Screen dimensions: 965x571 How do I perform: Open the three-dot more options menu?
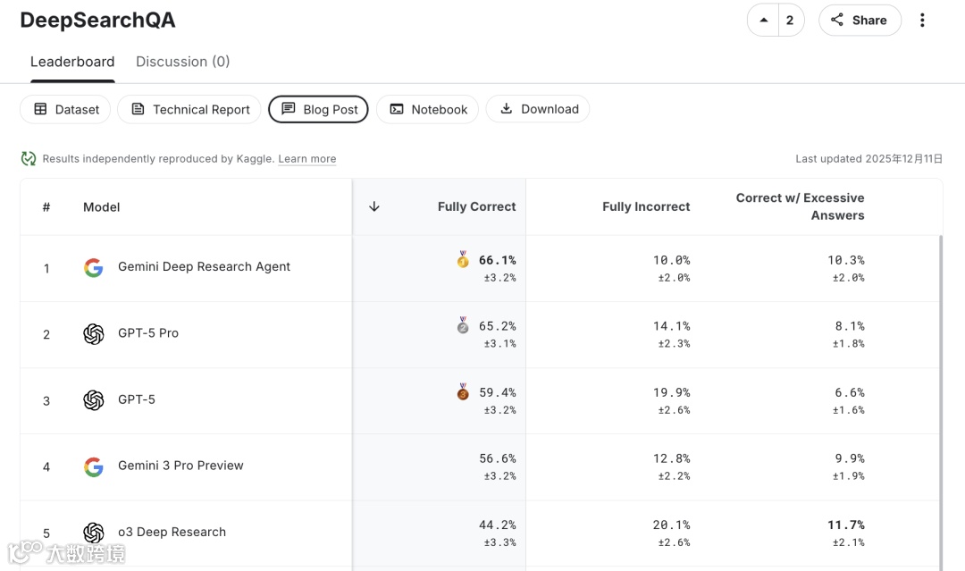(x=922, y=20)
